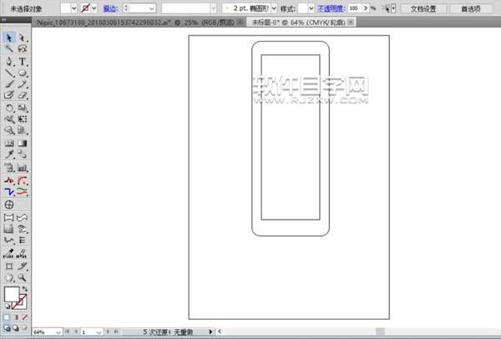
Task: Set paint mode to Color
Action: click(x=7, y=317)
